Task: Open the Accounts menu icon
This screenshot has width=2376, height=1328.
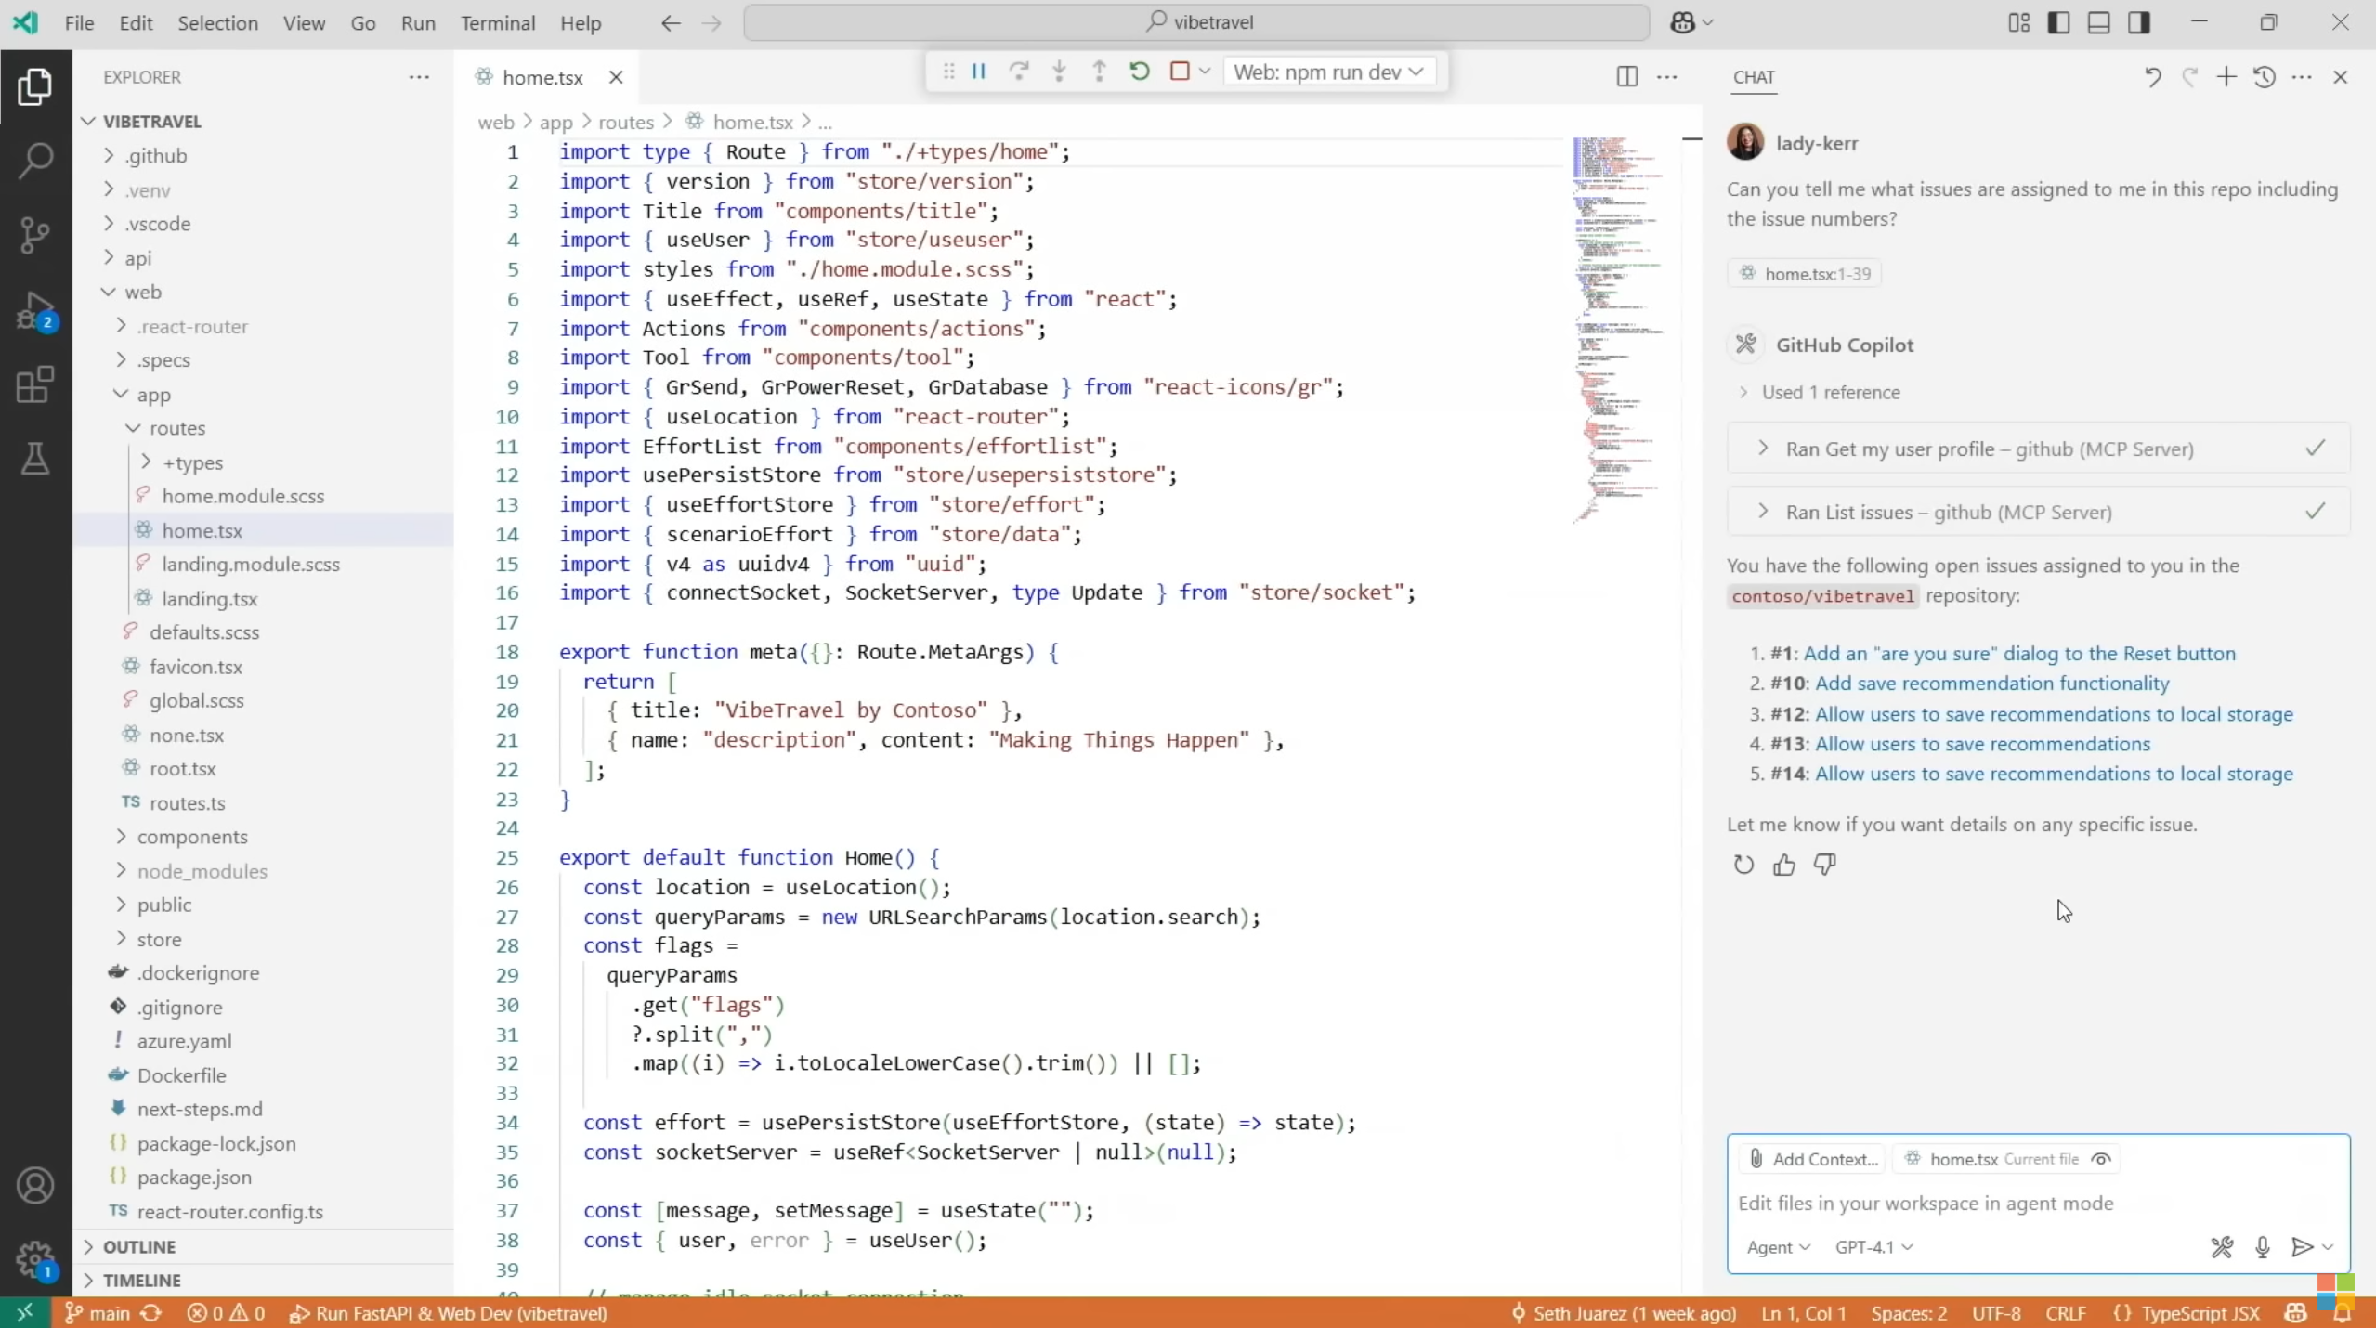Action: click(x=35, y=1186)
